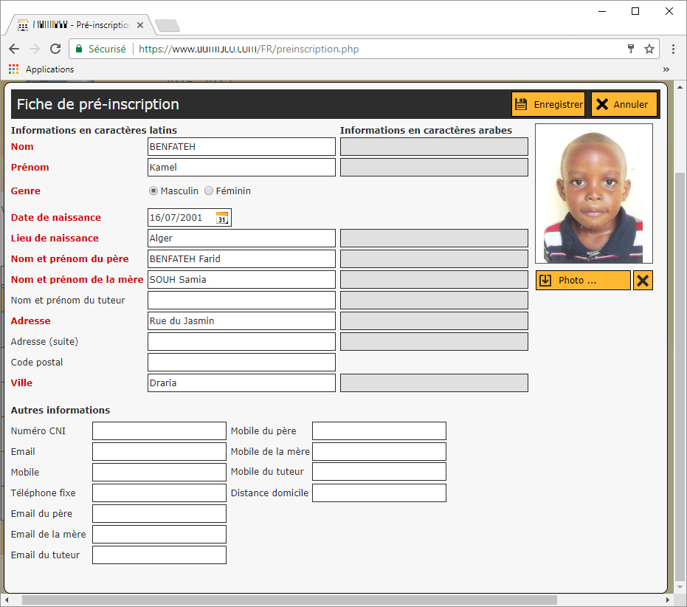Click the Code postal input field

tap(241, 363)
